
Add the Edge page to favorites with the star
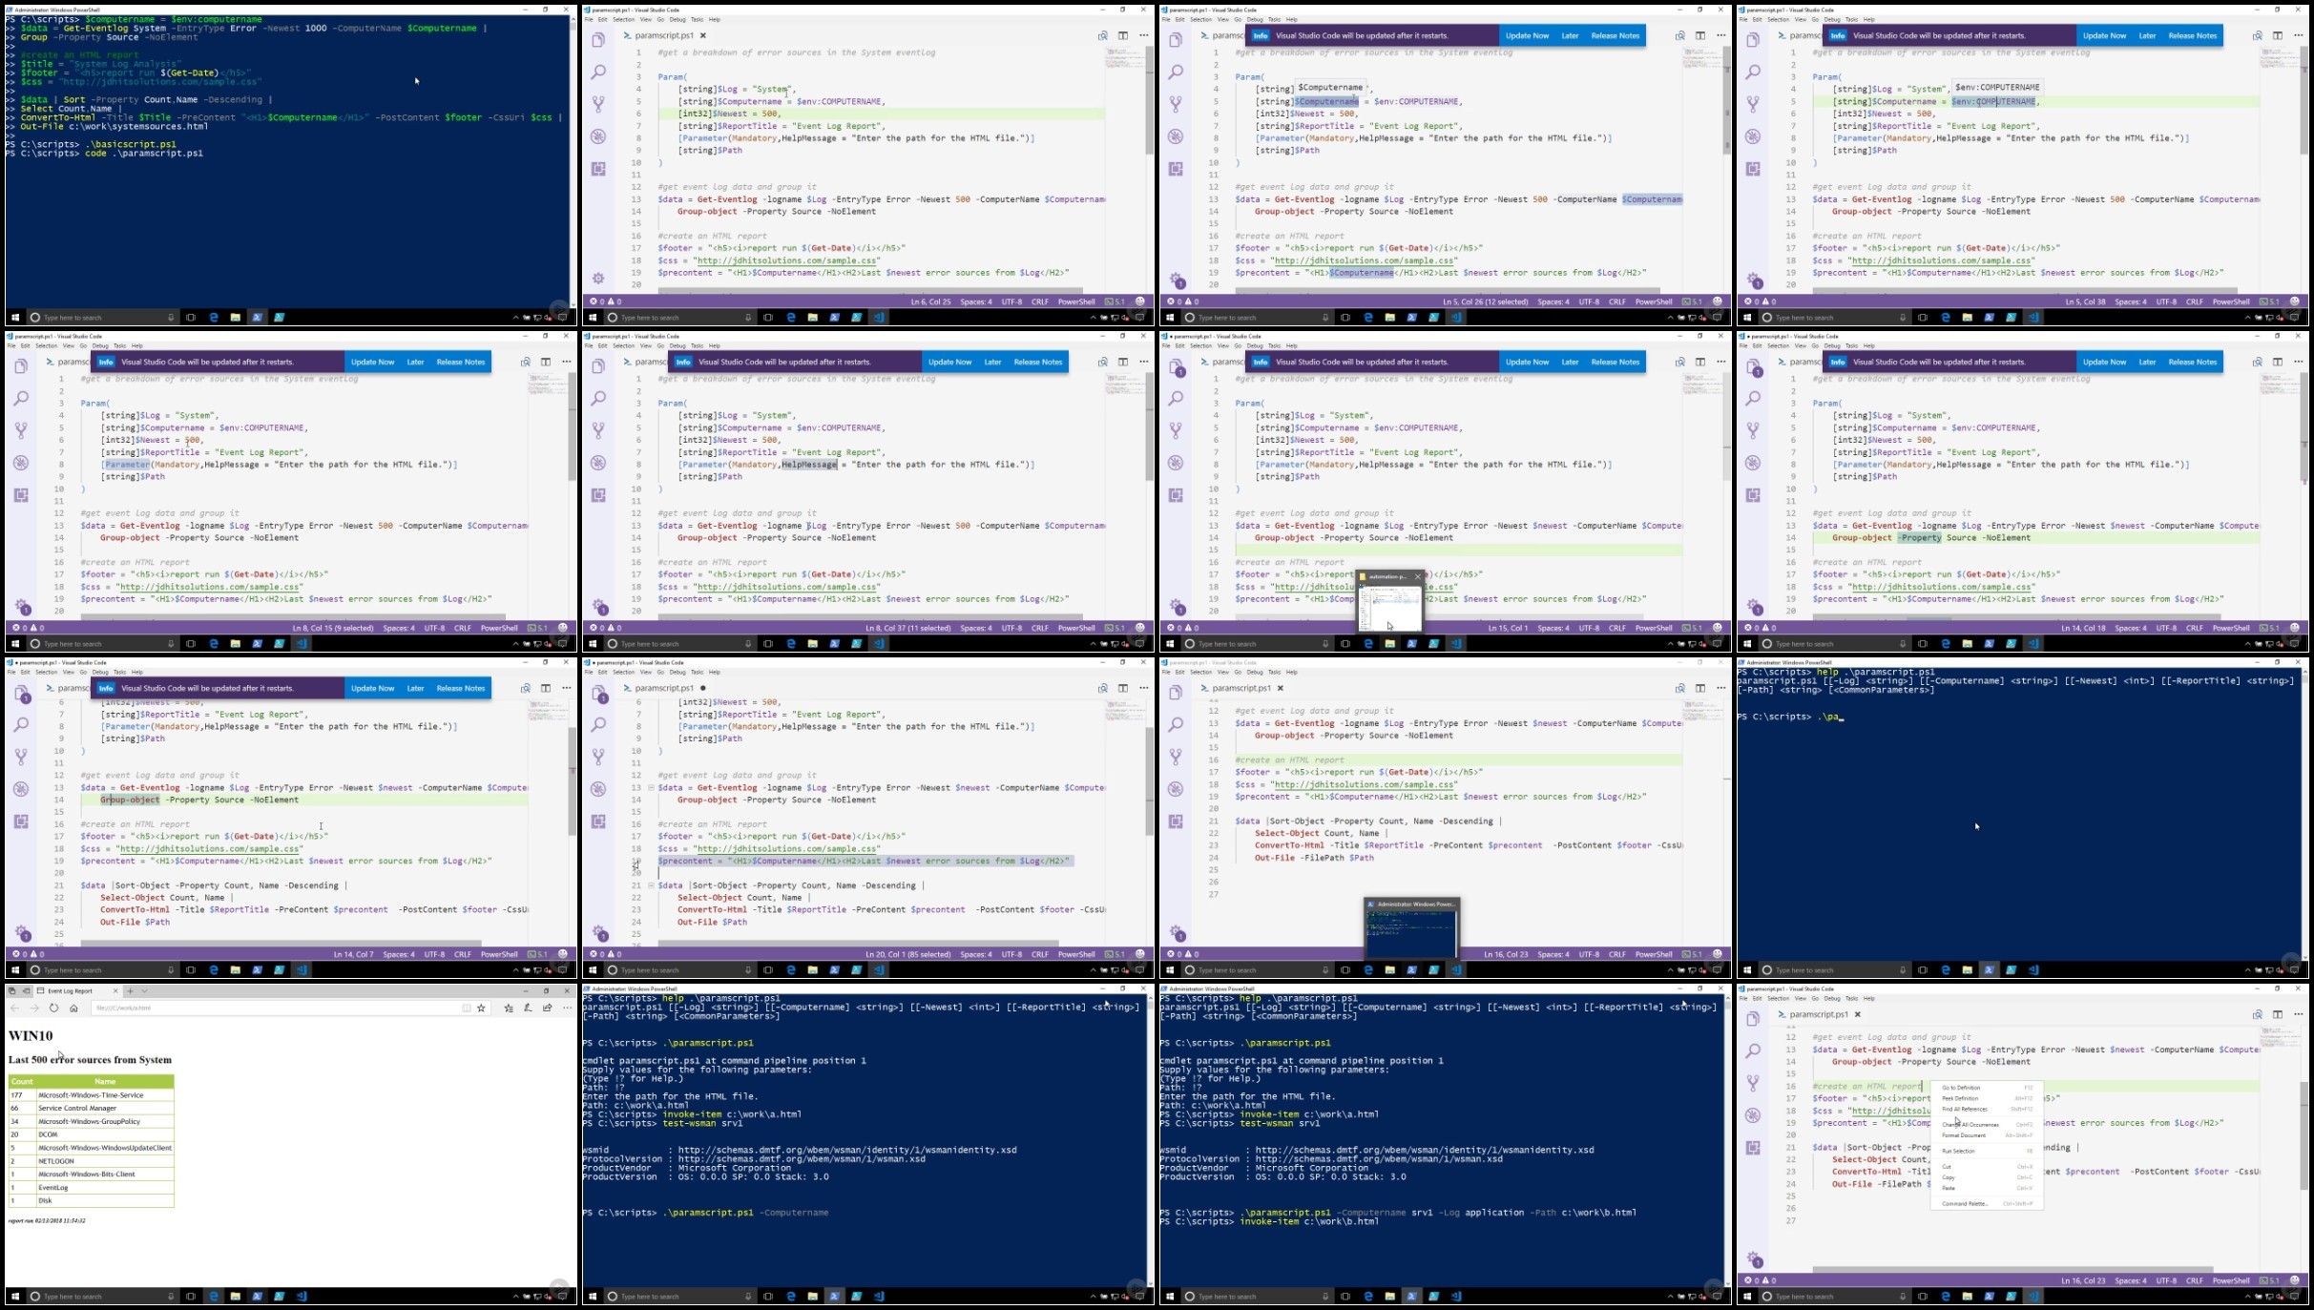[x=482, y=1008]
